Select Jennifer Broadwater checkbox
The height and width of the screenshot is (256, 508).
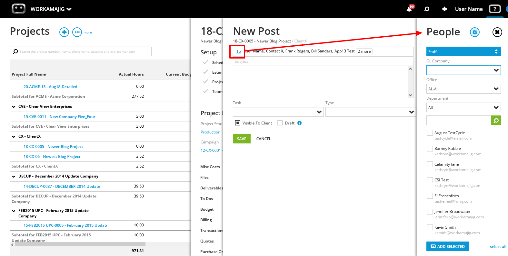point(430,212)
